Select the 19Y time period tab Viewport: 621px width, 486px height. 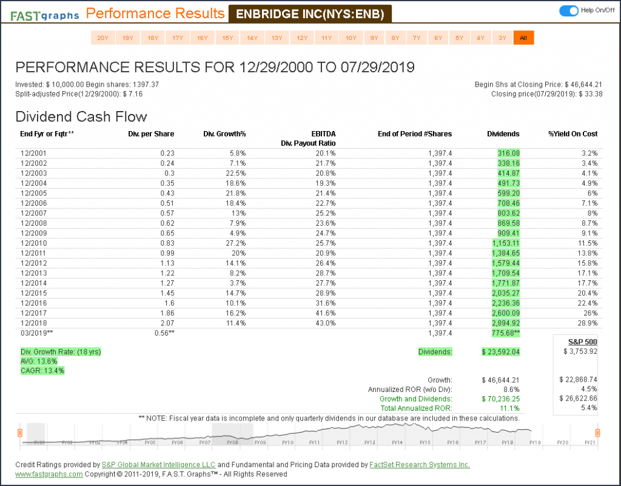(127, 38)
